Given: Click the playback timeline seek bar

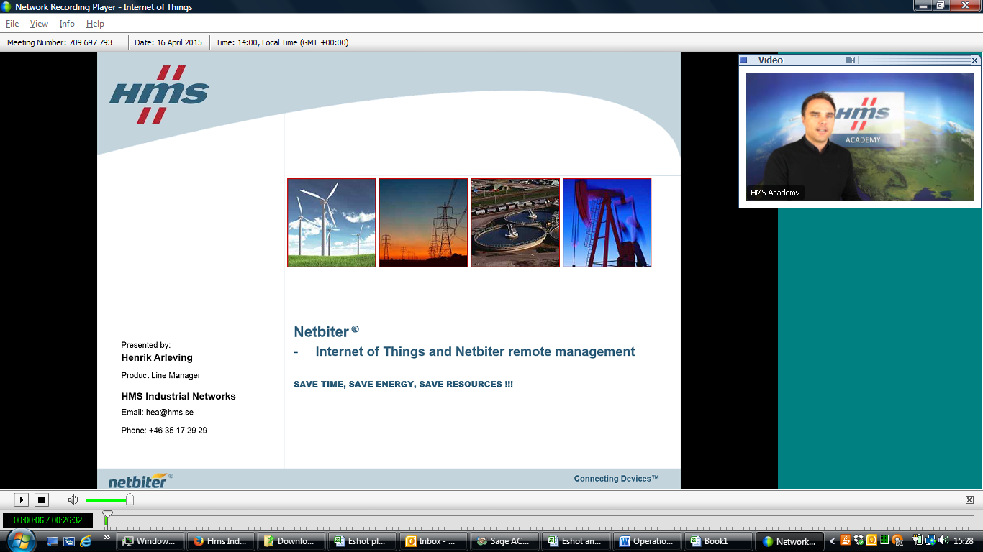Looking at the screenshot, I should click(x=540, y=520).
